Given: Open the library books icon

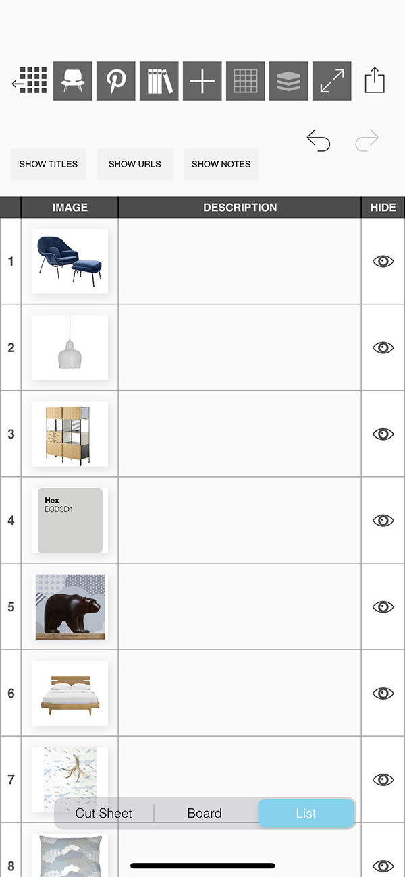Looking at the screenshot, I should click(159, 81).
